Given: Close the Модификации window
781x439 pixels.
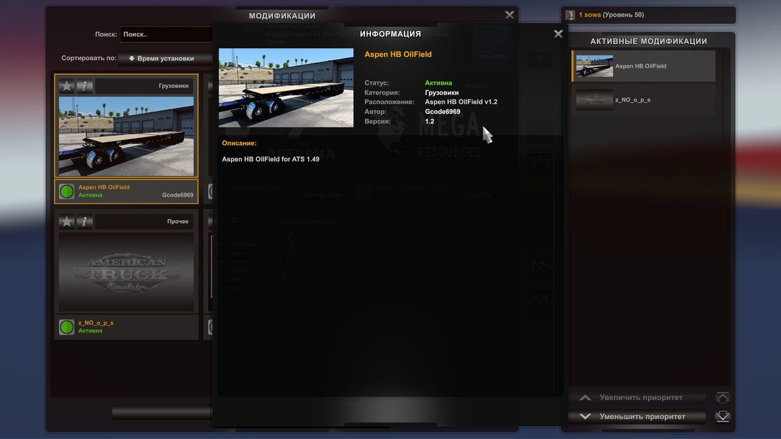Looking at the screenshot, I should (x=509, y=15).
